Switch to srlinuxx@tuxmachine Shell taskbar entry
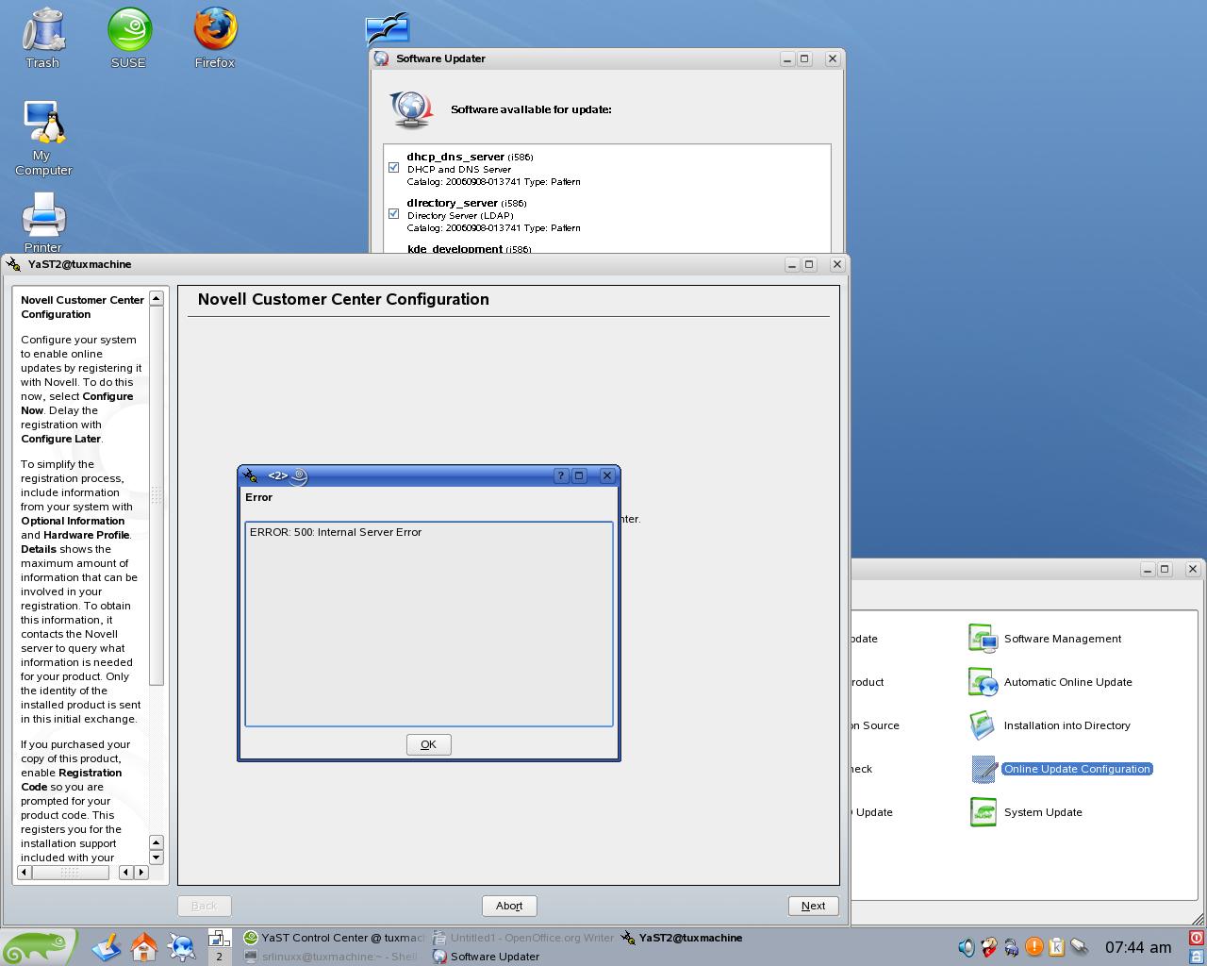This screenshot has width=1207, height=966. 334,957
